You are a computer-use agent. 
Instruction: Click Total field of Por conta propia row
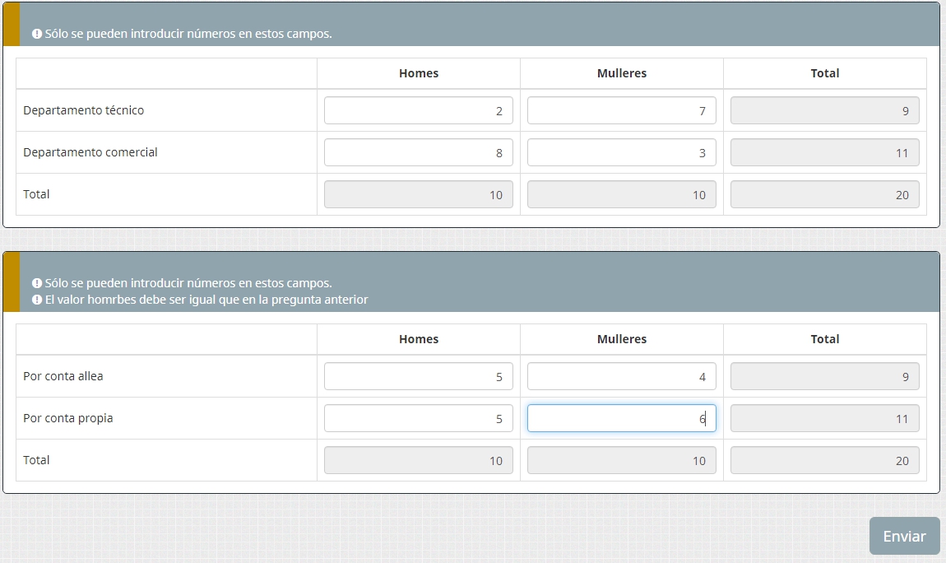pos(825,419)
